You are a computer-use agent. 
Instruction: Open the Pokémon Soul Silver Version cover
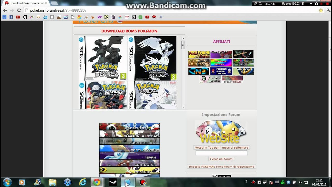[x=152, y=95]
